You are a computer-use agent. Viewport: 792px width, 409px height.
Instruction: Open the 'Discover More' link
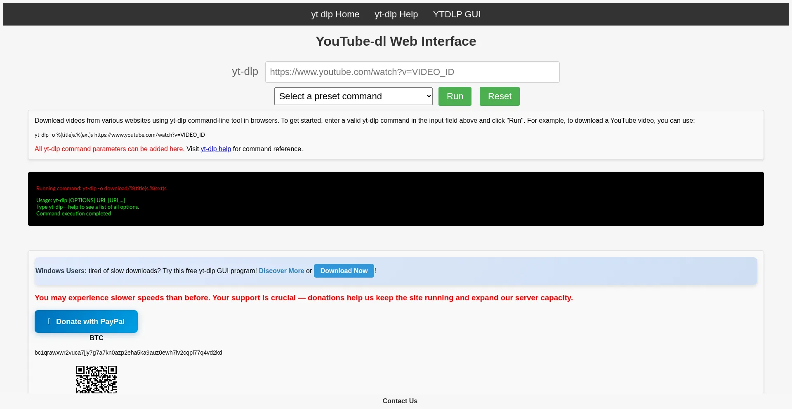tap(281, 271)
